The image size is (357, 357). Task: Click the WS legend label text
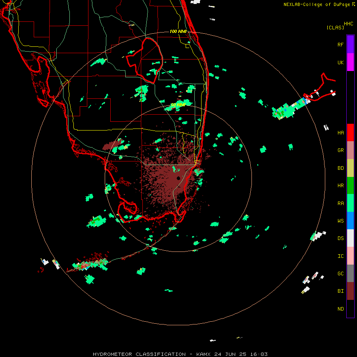point(340,221)
